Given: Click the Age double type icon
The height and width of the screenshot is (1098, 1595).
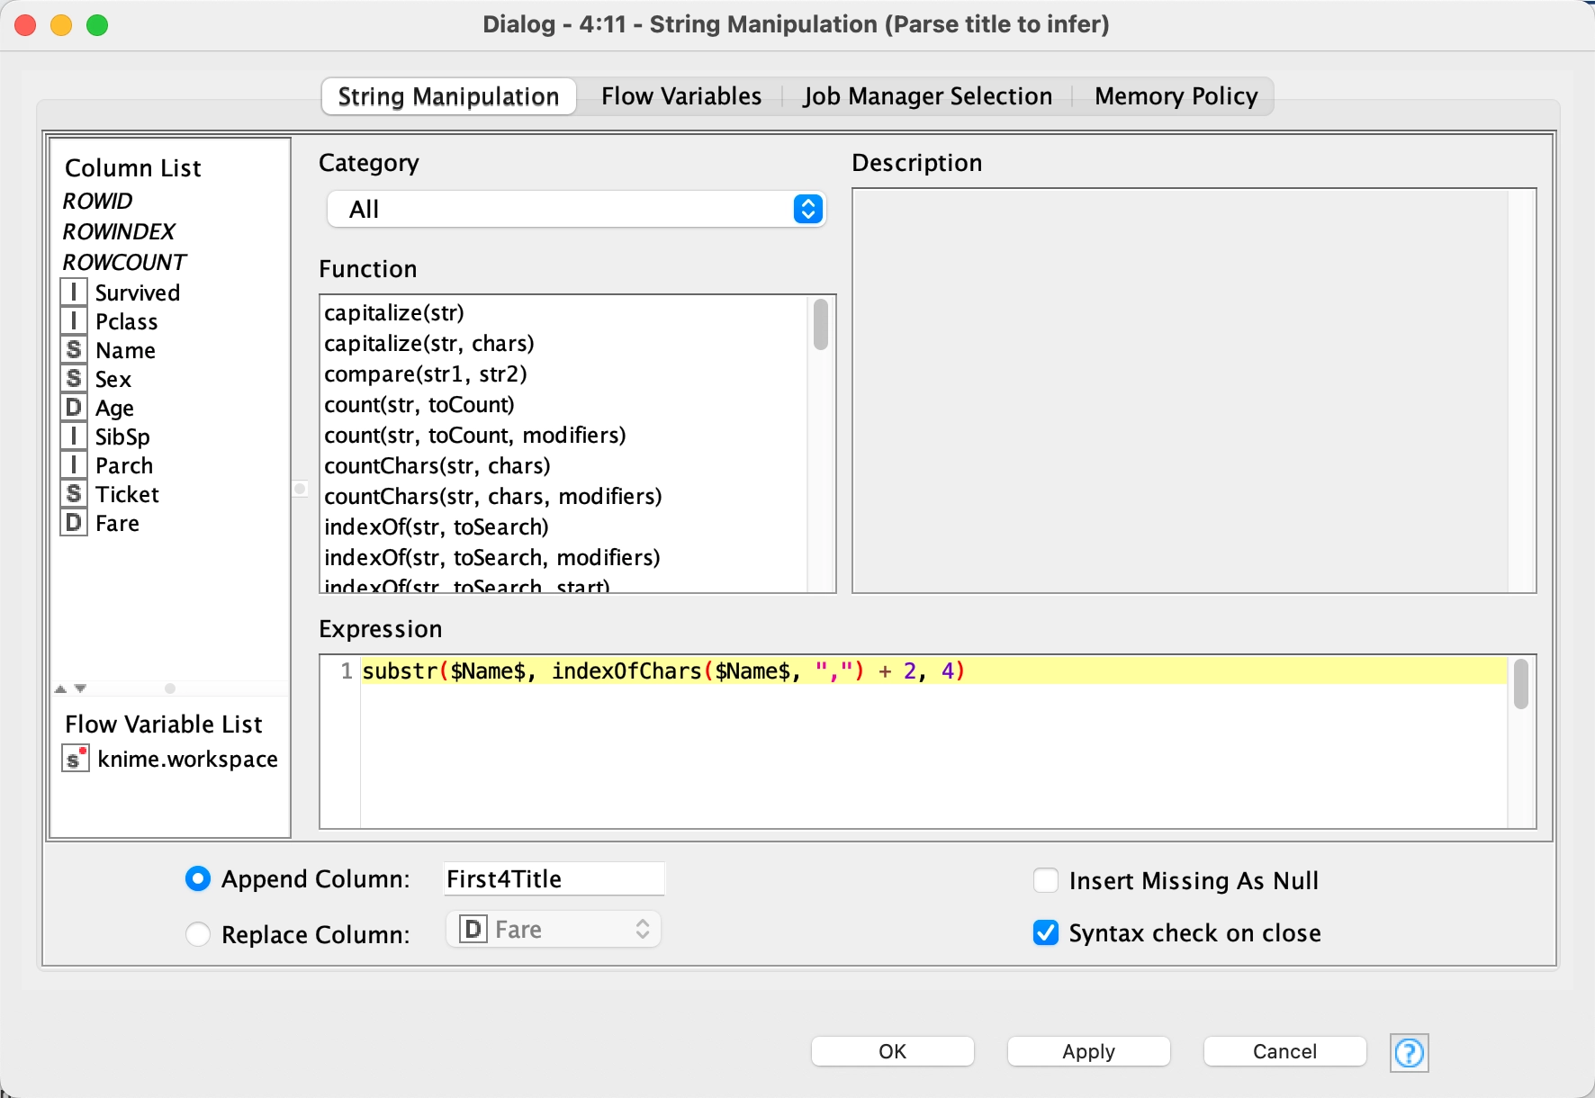Looking at the screenshot, I should point(74,408).
